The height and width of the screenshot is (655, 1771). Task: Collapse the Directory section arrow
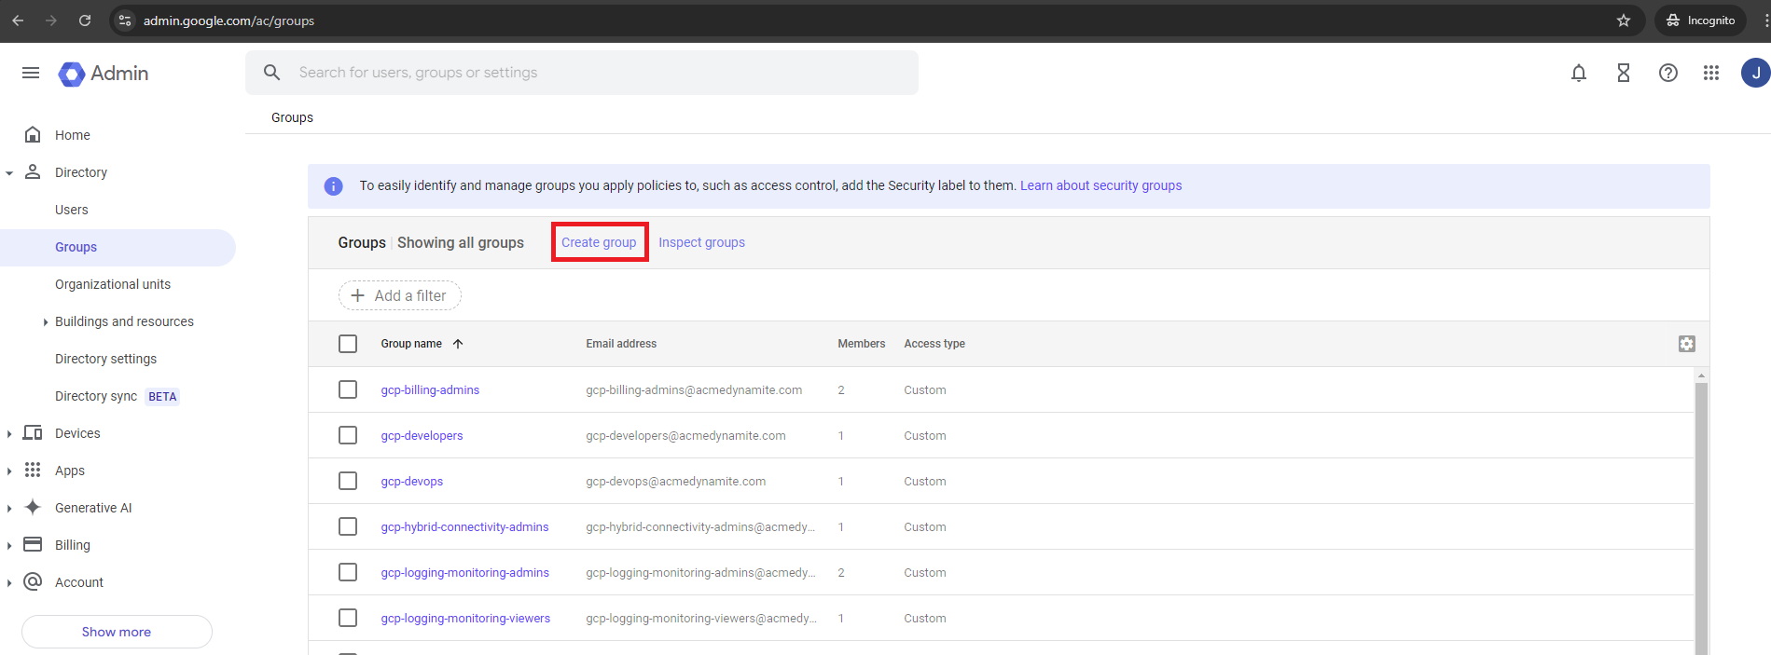(x=9, y=173)
